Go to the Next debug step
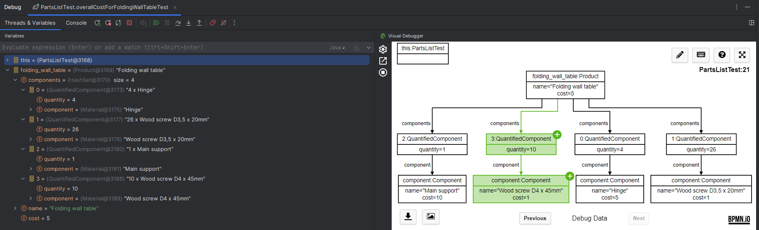 pyautogui.click(x=639, y=218)
